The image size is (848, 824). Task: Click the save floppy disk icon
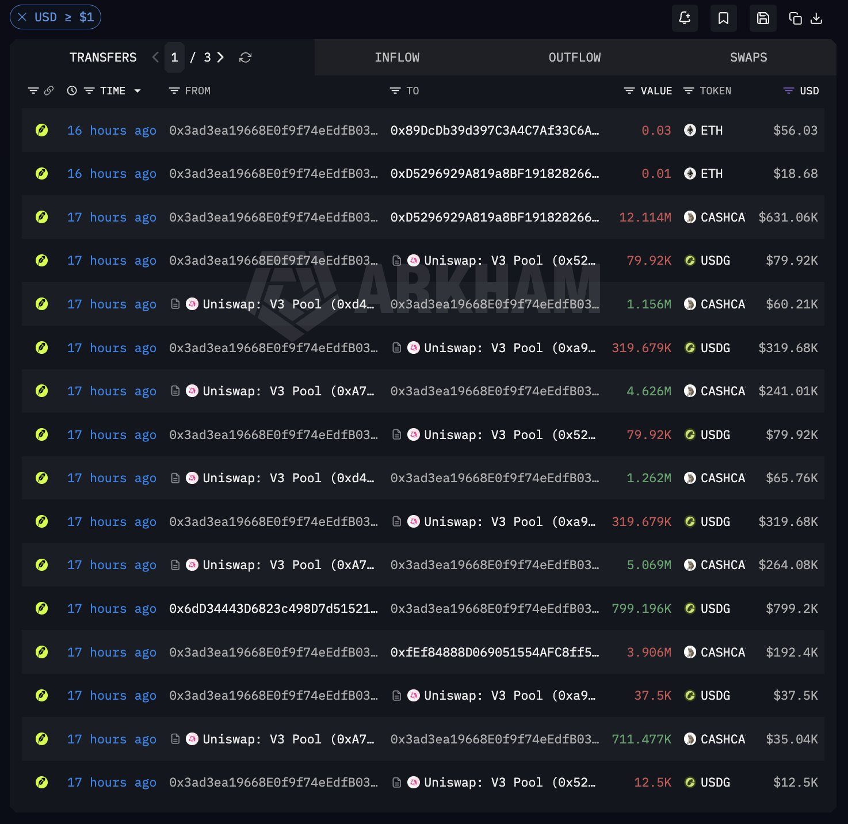pyautogui.click(x=763, y=18)
